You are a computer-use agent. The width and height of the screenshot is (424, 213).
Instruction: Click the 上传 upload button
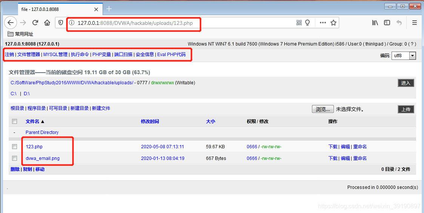coord(406,110)
